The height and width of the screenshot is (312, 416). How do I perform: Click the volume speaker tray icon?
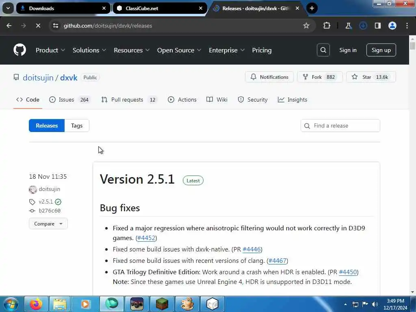click(x=375, y=304)
